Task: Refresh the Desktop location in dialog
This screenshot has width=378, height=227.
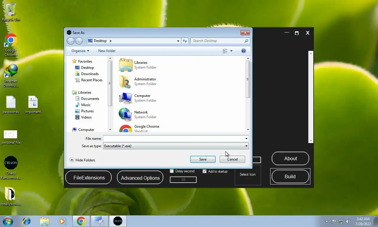Action: point(185,41)
